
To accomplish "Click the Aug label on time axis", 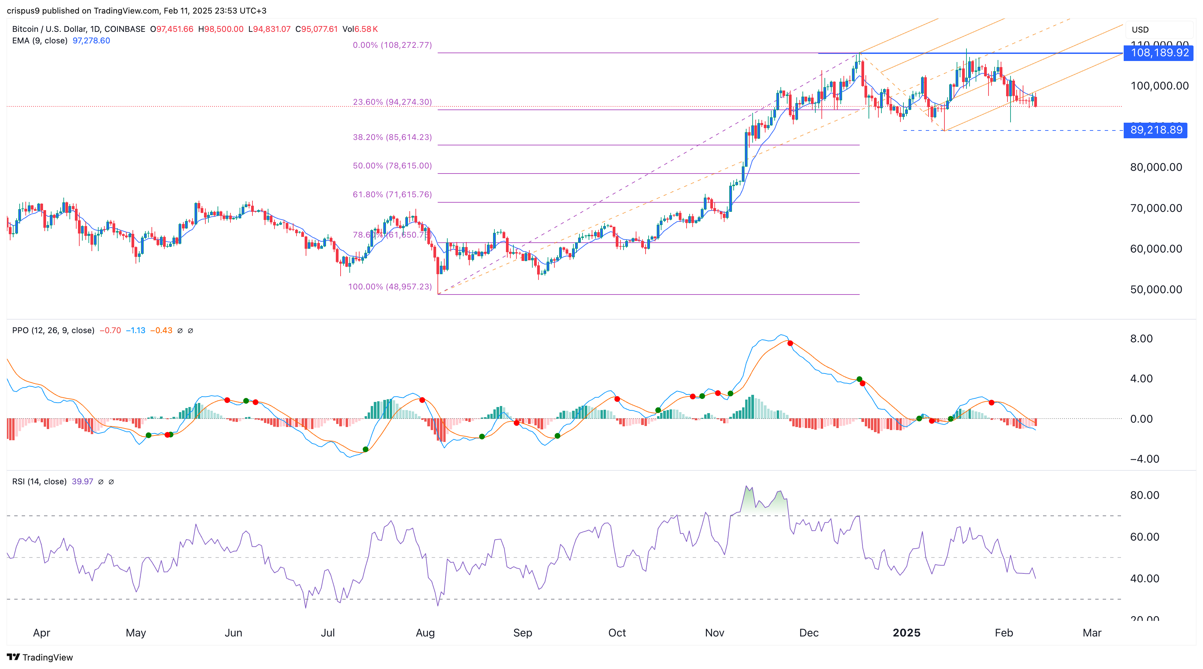I will click(x=425, y=633).
